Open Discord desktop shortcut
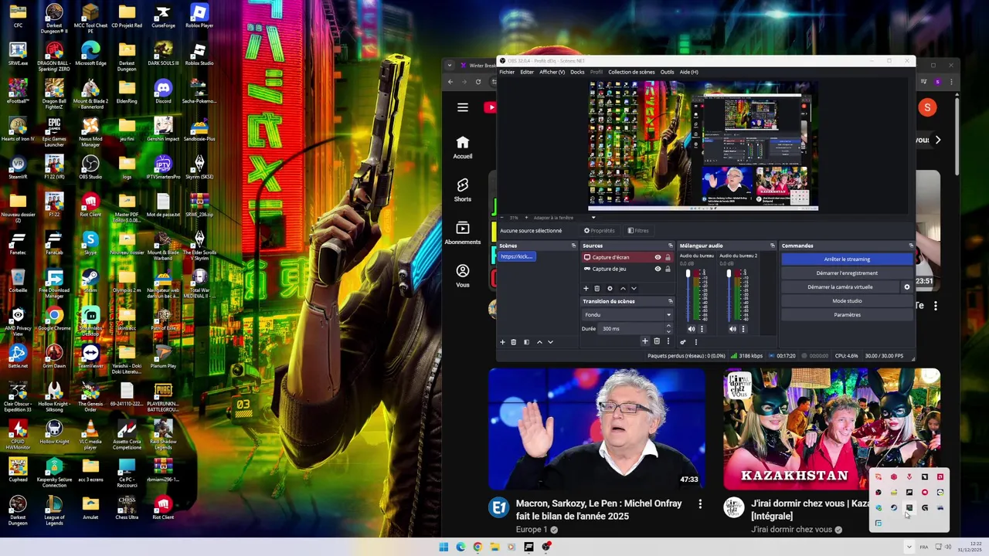989x556 pixels. click(163, 92)
